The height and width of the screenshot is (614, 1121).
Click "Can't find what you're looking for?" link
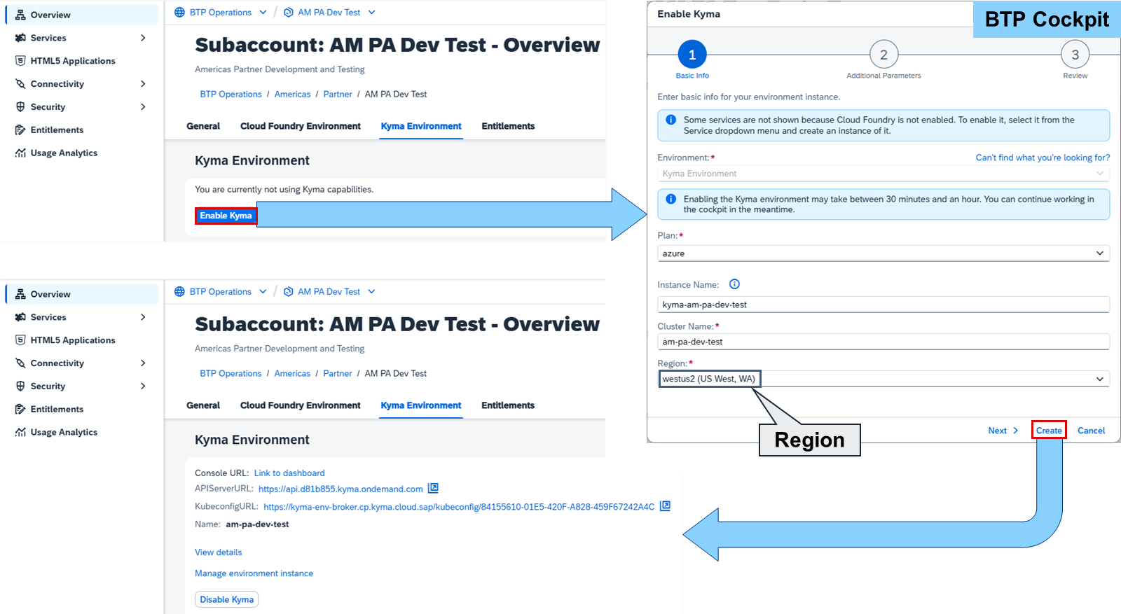coord(1043,158)
